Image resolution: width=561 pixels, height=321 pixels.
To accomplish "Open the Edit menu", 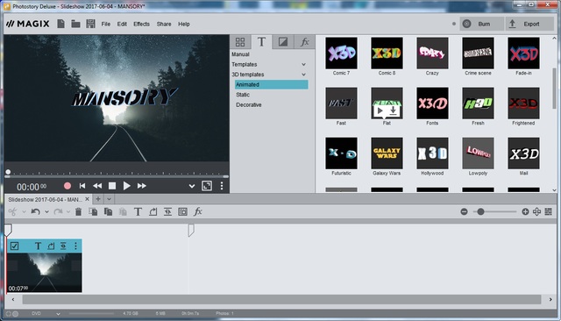I will pos(122,24).
